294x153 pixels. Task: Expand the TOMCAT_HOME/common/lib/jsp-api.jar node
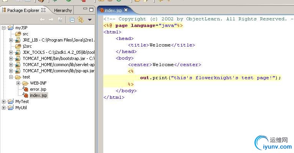[11, 71]
